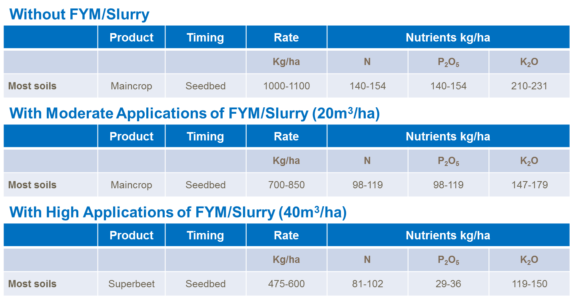This screenshot has height=296, width=570.
Task: Click Timing header in High Applications table
Action: [205, 235]
